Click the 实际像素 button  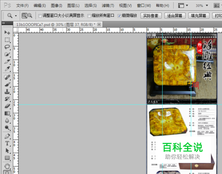pyautogui.click(x=151, y=15)
